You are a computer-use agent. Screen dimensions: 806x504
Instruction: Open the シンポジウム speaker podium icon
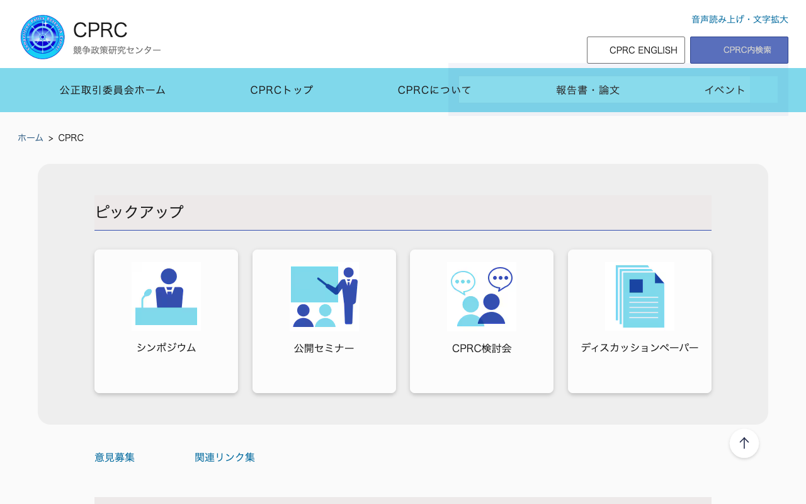pyautogui.click(x=166, y=297)
